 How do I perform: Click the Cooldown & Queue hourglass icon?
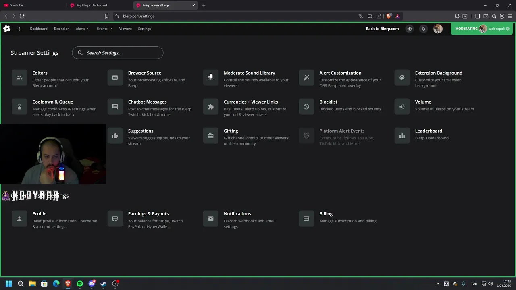(19, 107)
